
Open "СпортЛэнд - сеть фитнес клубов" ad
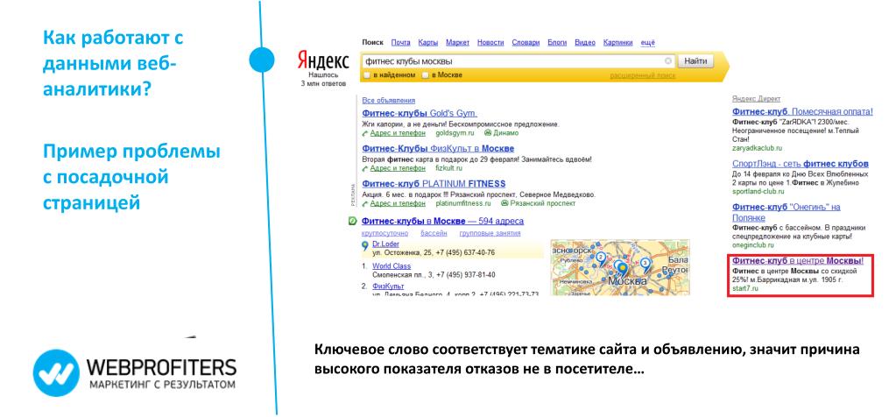800,163
